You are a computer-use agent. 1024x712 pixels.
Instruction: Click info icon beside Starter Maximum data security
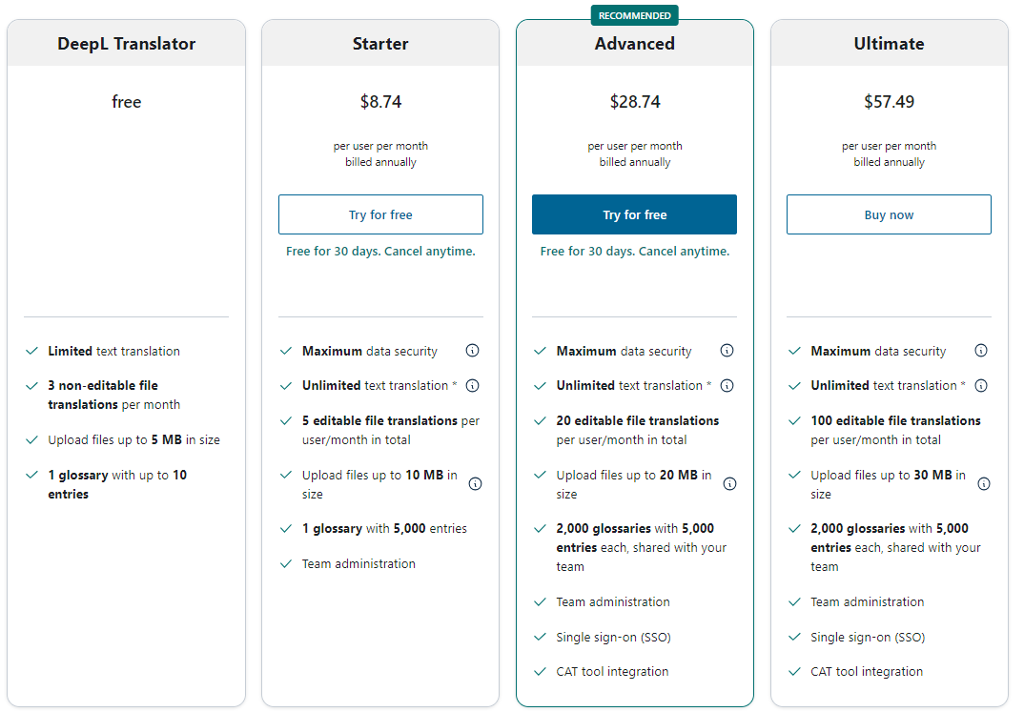tap(472, 351)
